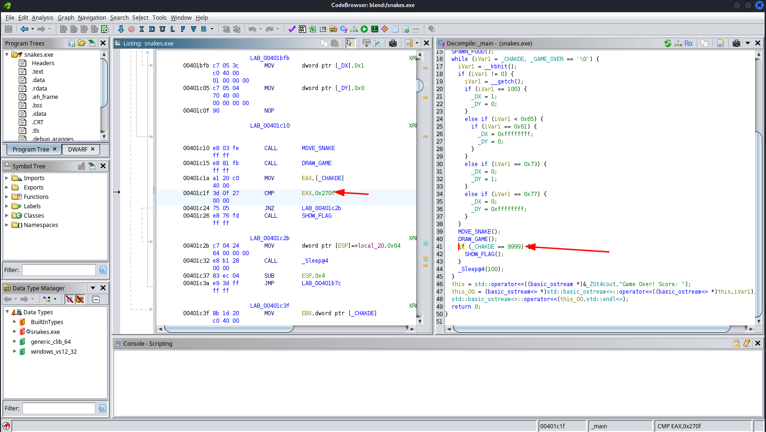Toggle mouse hover mode in Listing header
Screen dimensions: 766x432
click(350, 43)
